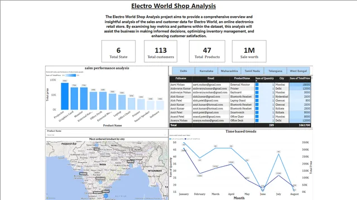Select the Projector bar in sales chart
This screenshot has width=357, height=200.
coord(65,96)
